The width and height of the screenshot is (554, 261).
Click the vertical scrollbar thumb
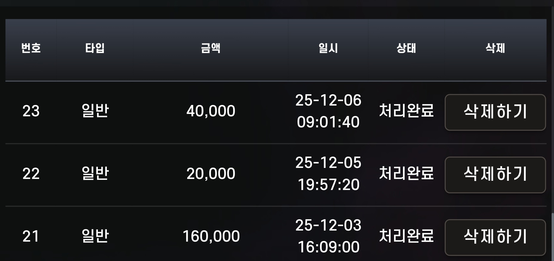click(x=553, y=237)
